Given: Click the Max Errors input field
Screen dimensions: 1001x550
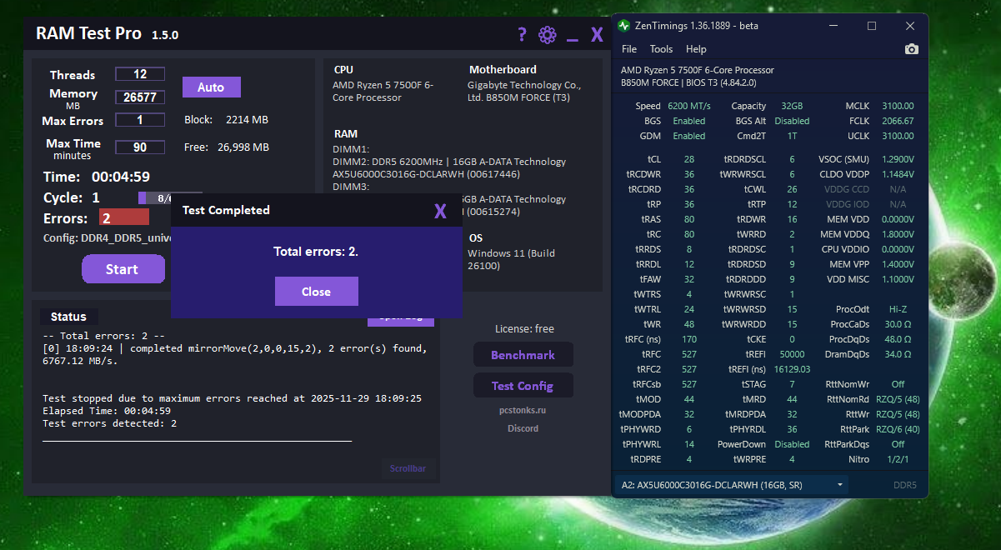Looking at the screenshot, I should (x=140, y=119).
